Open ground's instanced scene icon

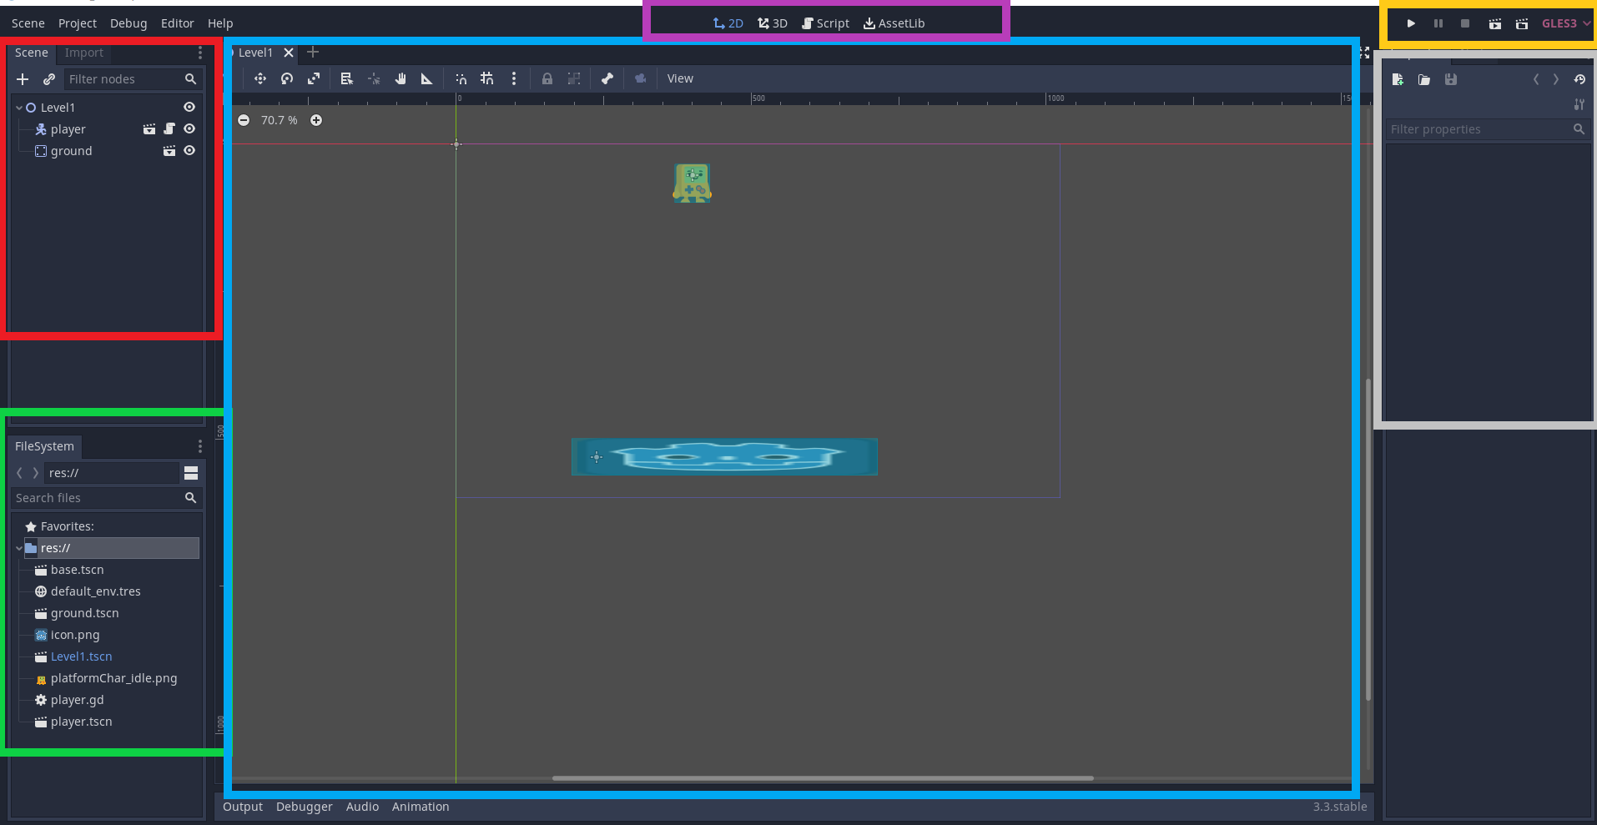(169, 150)
